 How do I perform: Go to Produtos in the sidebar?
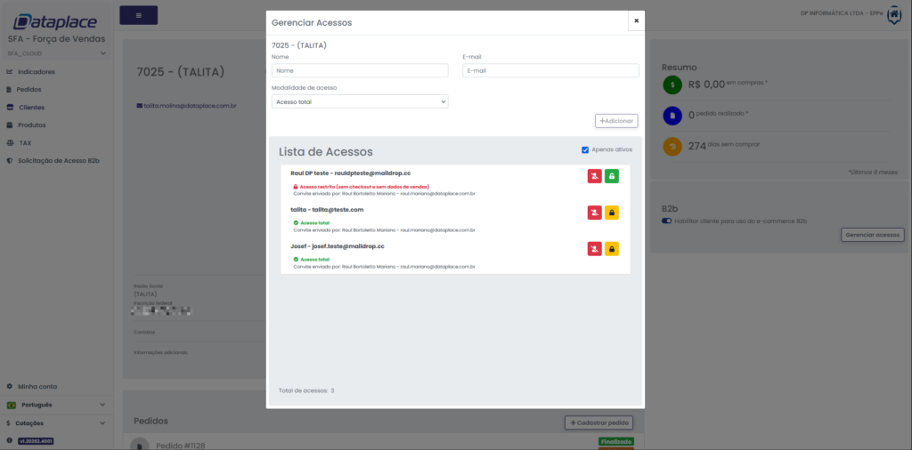31,125
